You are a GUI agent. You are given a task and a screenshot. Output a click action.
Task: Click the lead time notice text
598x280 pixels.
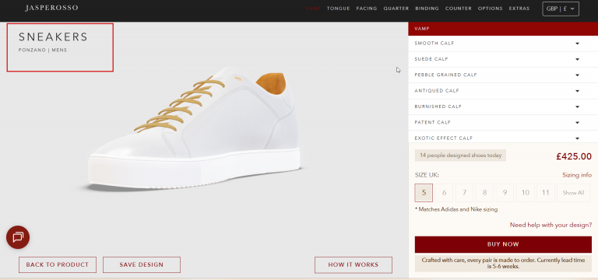pyautogui.click(x=503, y=263)
